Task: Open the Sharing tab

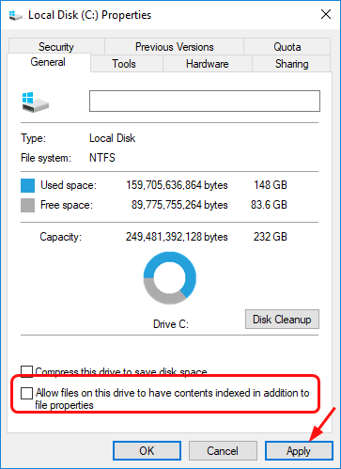Action: [291, 64]
